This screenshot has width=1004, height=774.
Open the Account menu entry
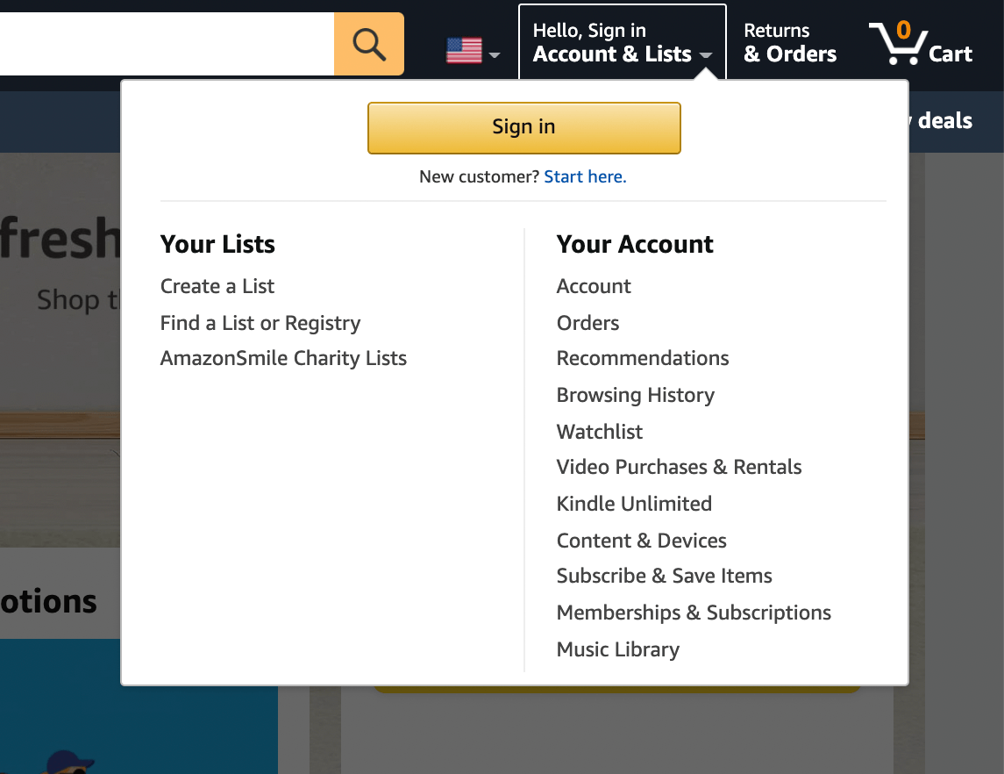pos(594,286)
